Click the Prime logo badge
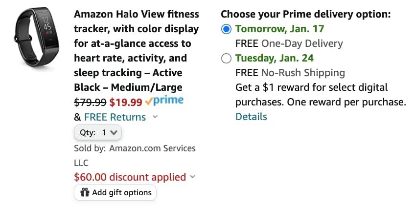The image size is (415, 206). click(x=164, y=101)
